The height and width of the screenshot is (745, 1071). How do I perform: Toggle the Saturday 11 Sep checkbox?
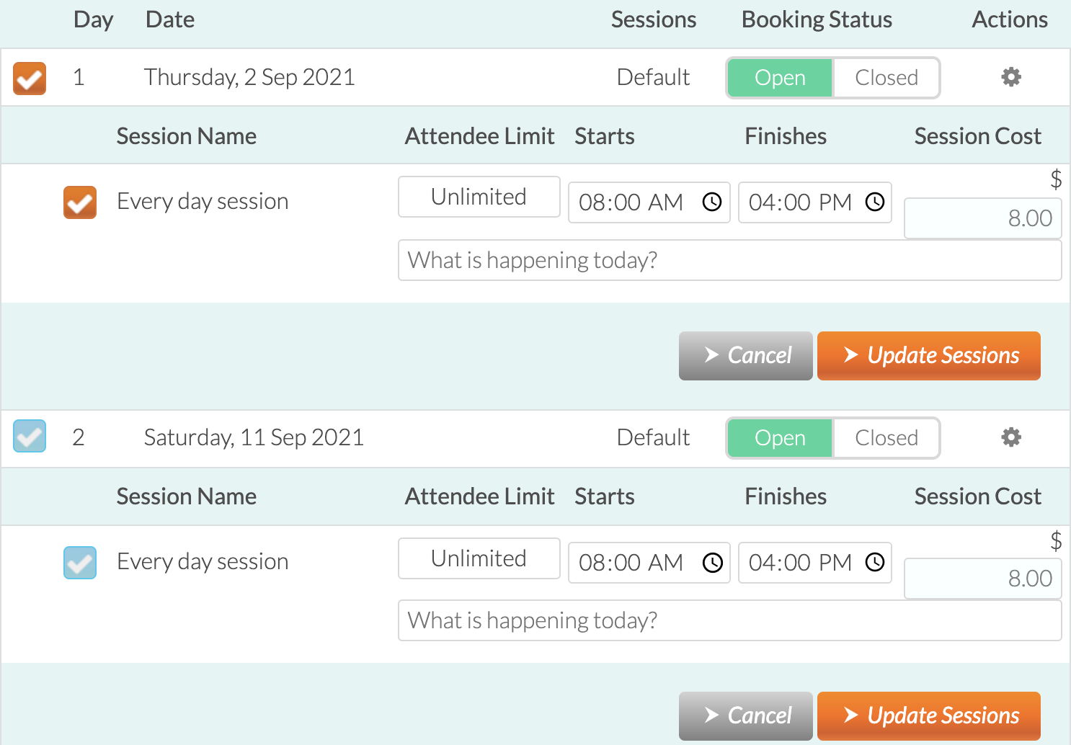(30, 436)
